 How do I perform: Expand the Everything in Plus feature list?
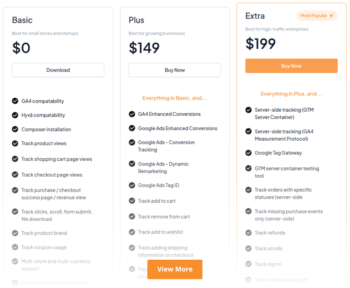click(291, 94)
